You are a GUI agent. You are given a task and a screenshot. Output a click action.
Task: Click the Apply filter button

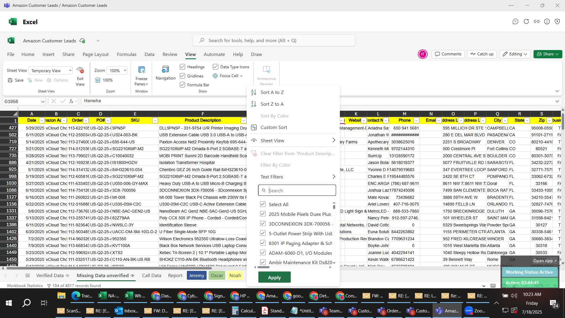(274, 277)
